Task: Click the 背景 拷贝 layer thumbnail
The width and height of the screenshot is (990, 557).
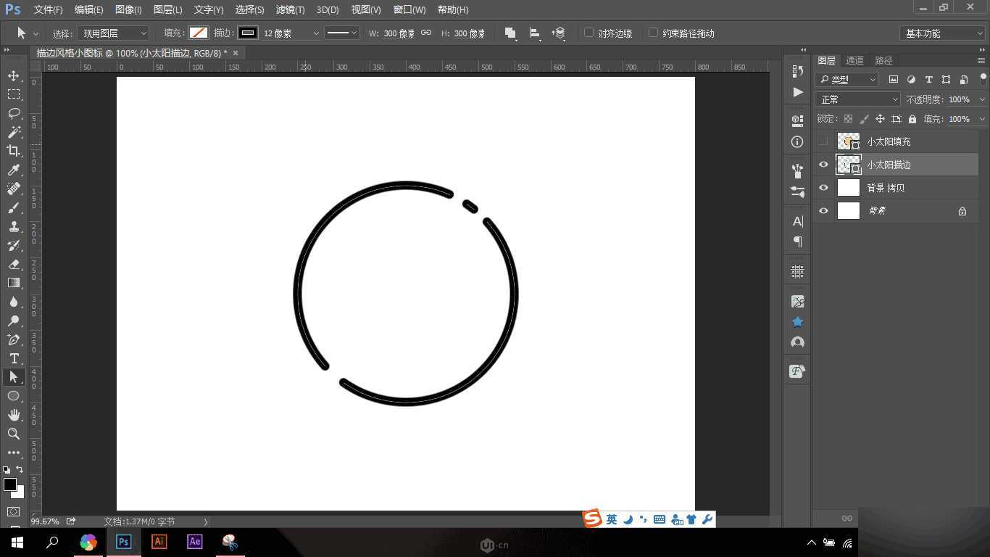Action: (848, 187)
